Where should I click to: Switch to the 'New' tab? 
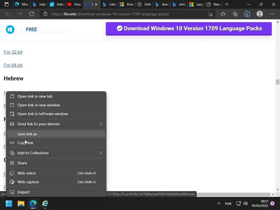click(213, 4)
